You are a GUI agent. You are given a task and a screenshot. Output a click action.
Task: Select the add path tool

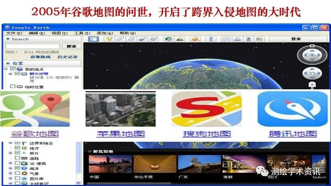click(132, 39)
